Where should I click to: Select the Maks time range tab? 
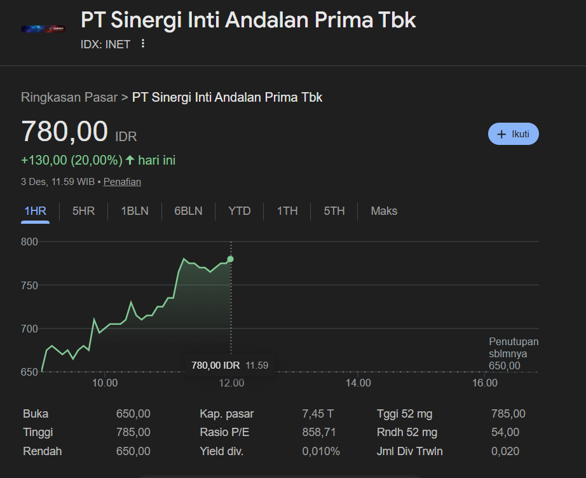click(383, 211)
